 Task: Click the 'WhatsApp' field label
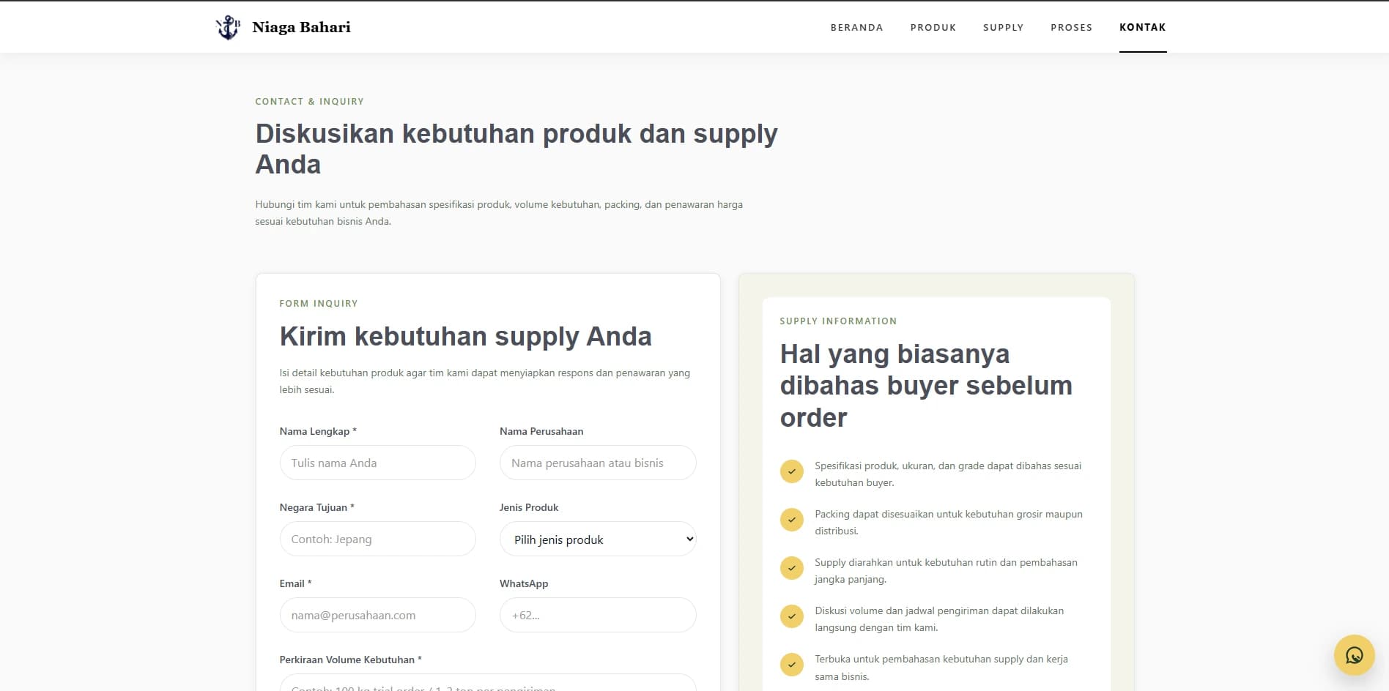point(524,583)
